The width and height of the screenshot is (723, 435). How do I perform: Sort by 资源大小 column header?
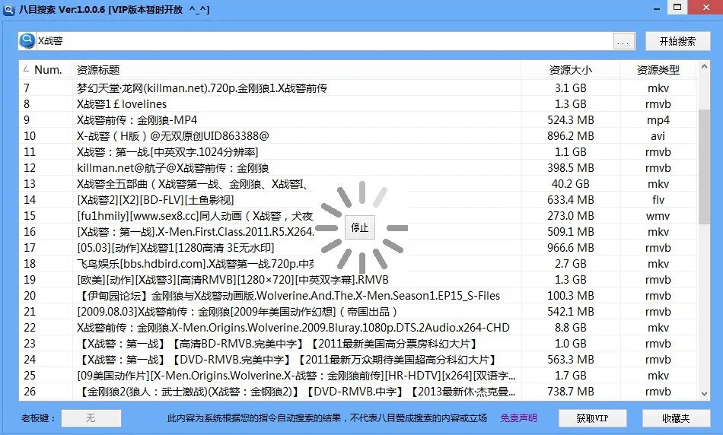click(570, 69)
